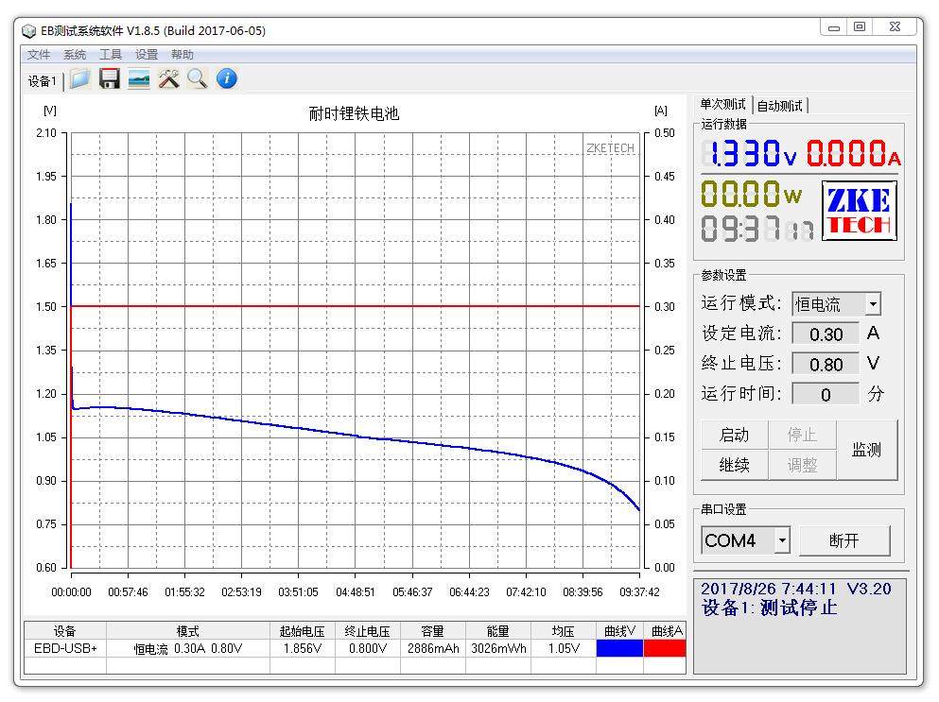Open the COM4 serial port dropdown
Viewport: 939px width, 702px height.
tap(782, 541)
